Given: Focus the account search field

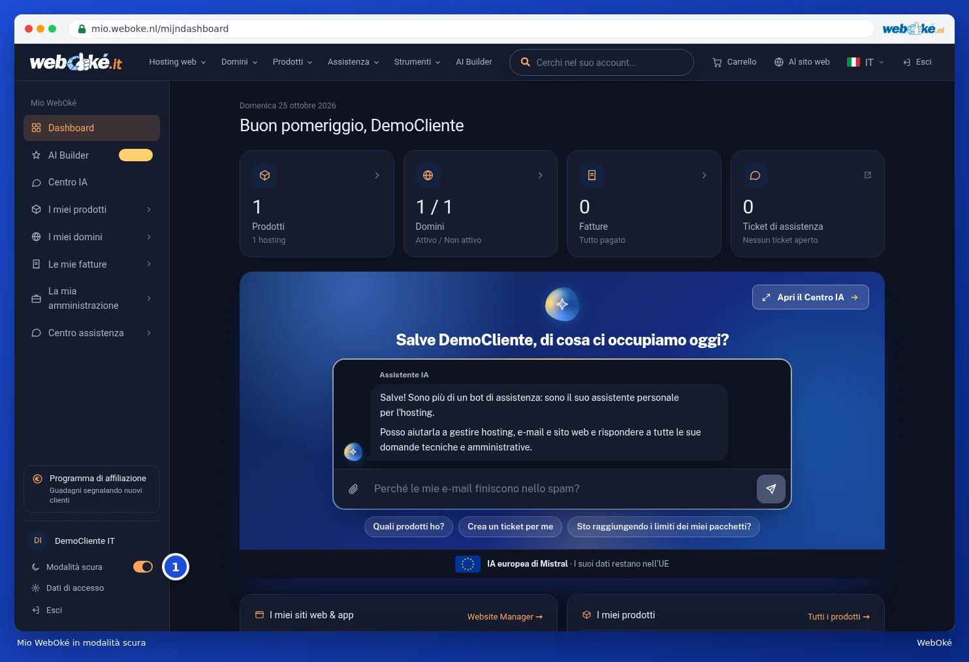Looking at the screenshot, I should pyautogui.click(x=601, y=63).
